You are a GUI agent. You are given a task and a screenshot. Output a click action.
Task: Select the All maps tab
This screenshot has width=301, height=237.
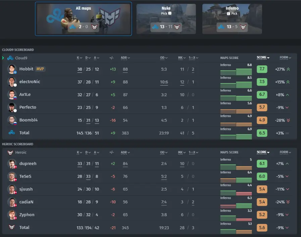(83, 19)
